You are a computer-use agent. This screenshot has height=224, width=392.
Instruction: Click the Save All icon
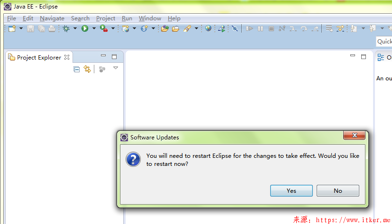point(42,29)
